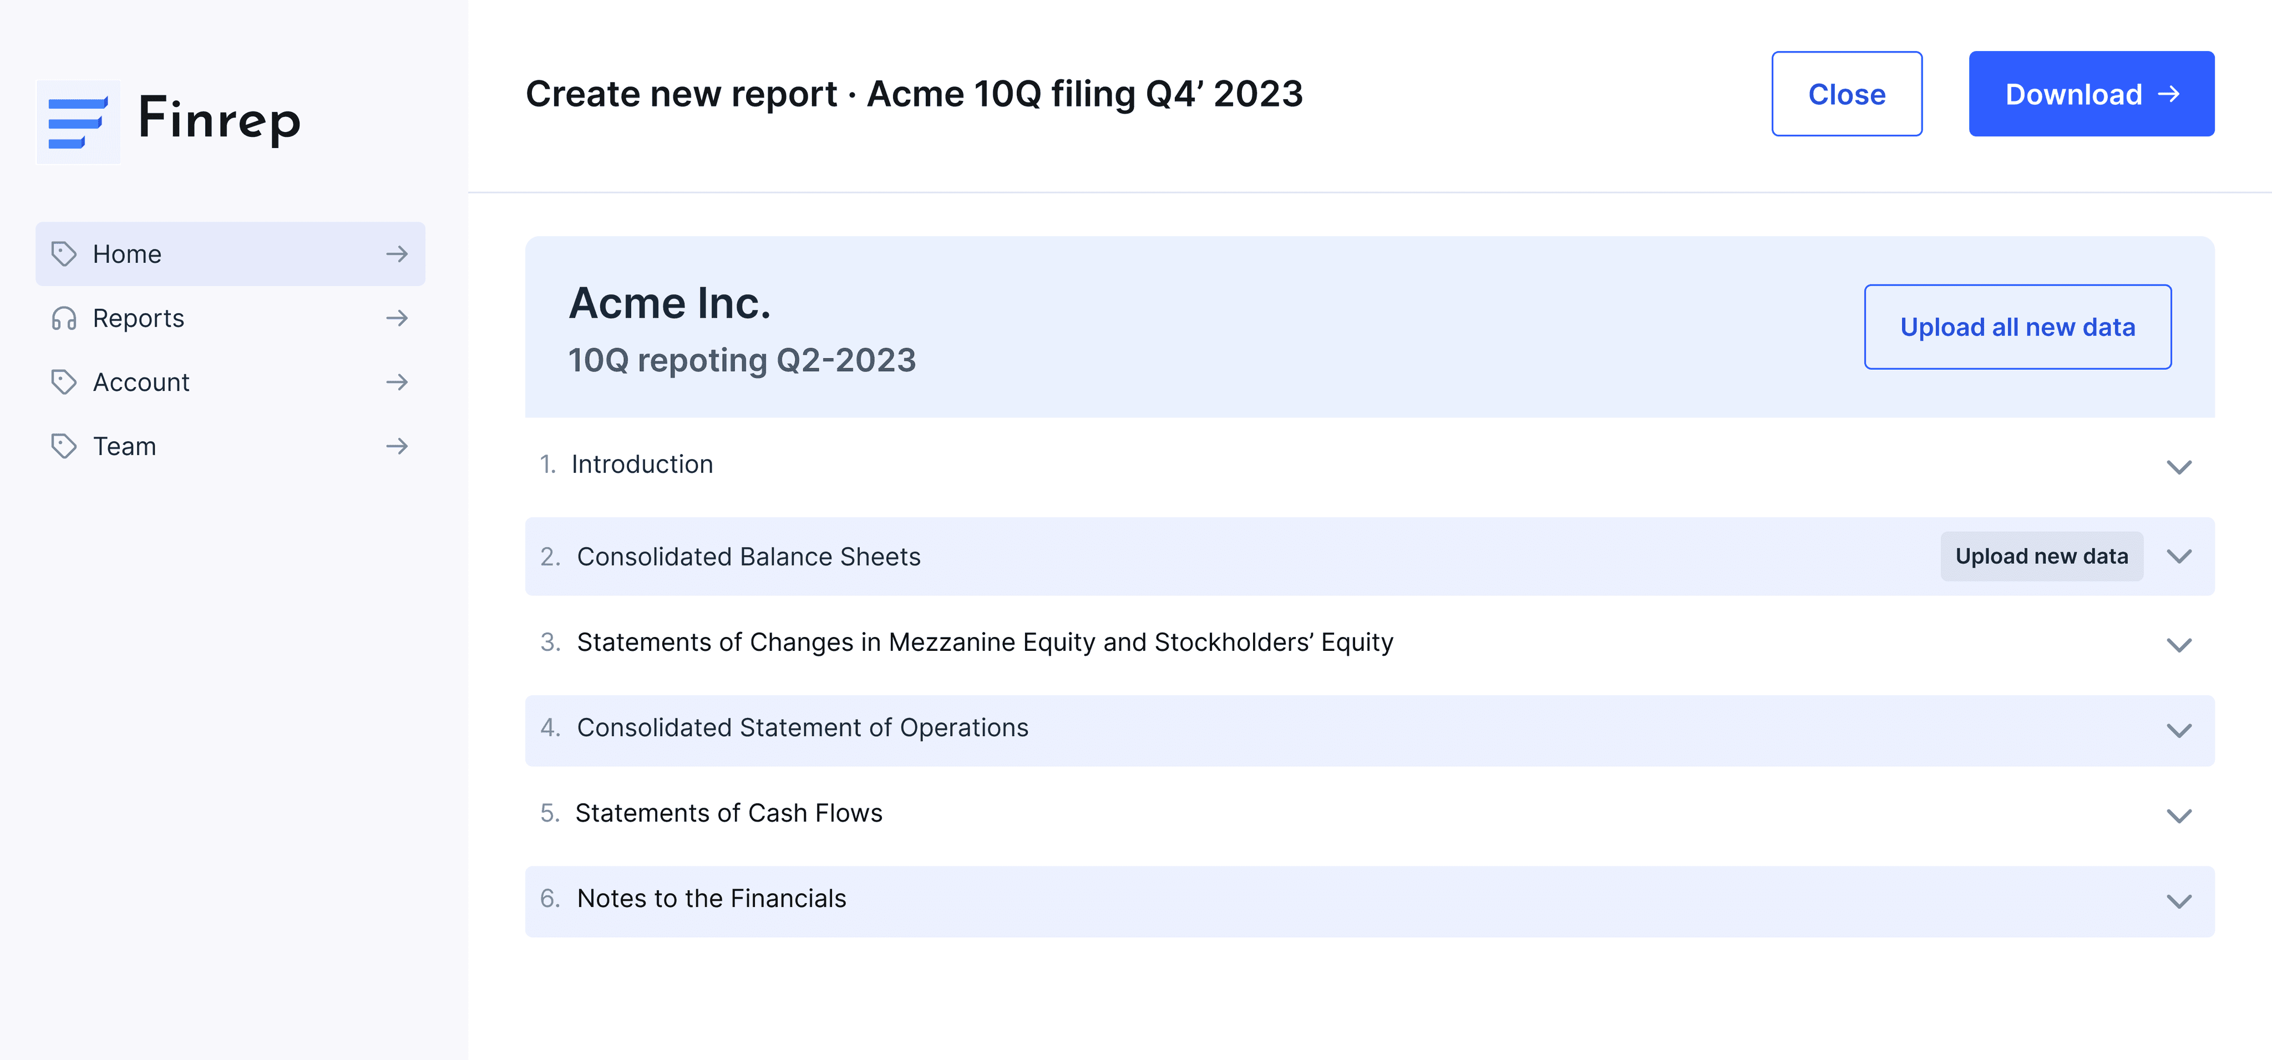The image size is (2272, 1060).
Task: Click the Close button
Action: 1846,94
